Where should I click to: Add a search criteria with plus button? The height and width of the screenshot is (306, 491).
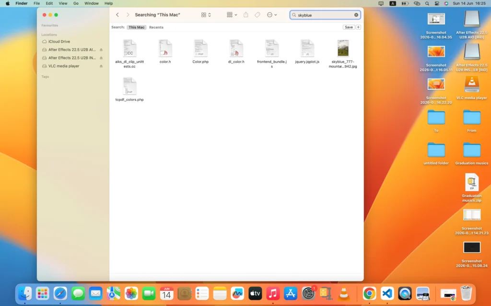tap(358, 27)
